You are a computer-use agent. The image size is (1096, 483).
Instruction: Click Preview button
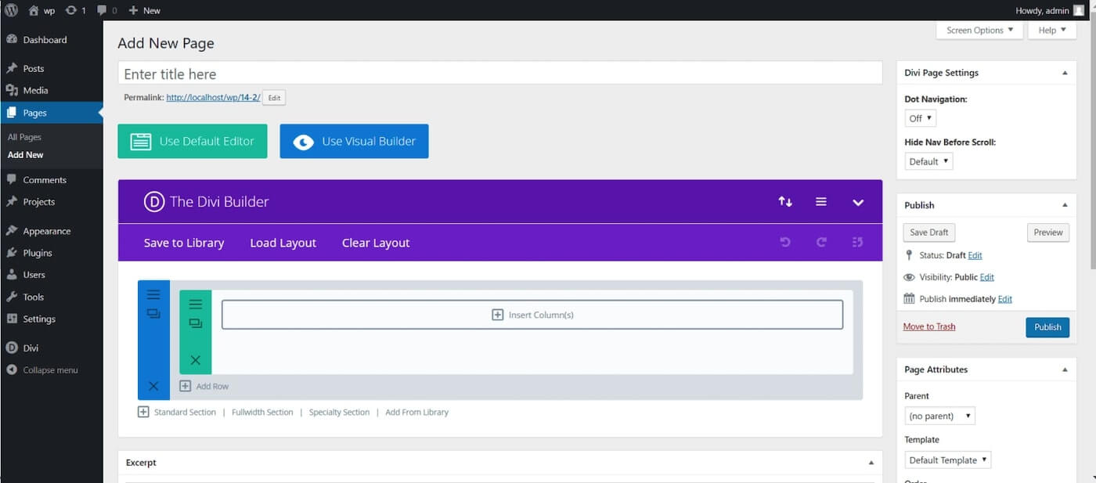[x=1047, y=232]
